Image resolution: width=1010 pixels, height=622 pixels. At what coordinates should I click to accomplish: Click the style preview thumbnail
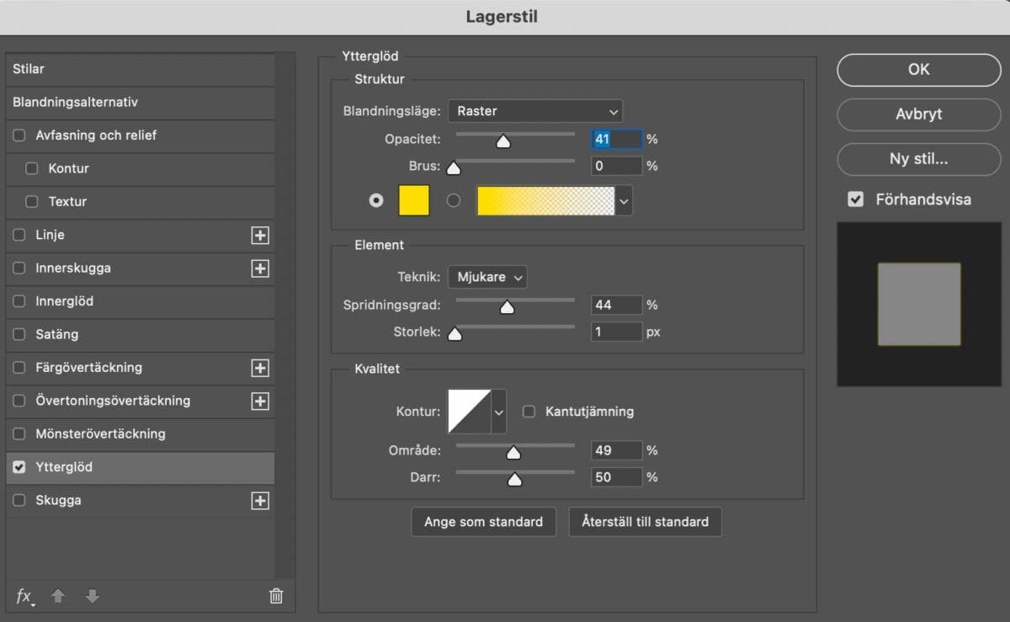[919, 304]
